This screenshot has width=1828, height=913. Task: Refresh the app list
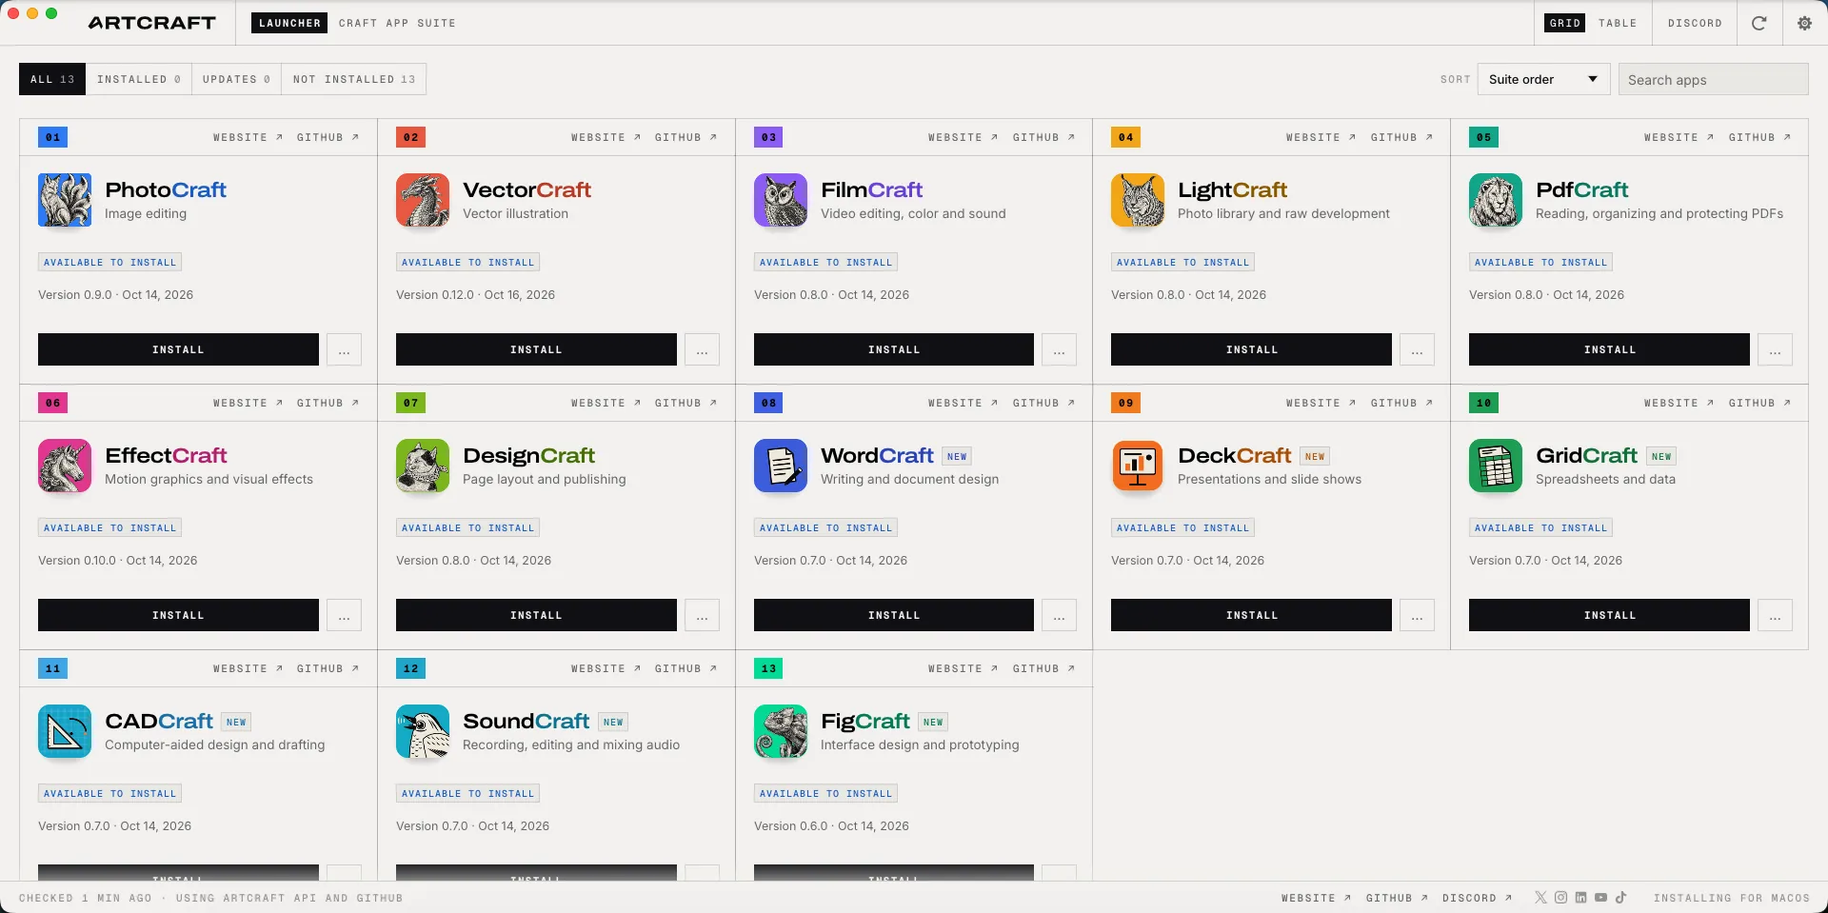click(x=1759, y=23)
